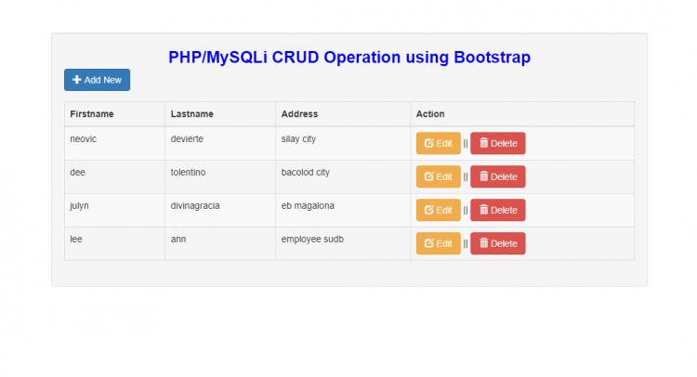The height and width of the screenshot is (377, 697).
Task: Select the 'neovic' firstname cell
Action: tap(114, 143)
